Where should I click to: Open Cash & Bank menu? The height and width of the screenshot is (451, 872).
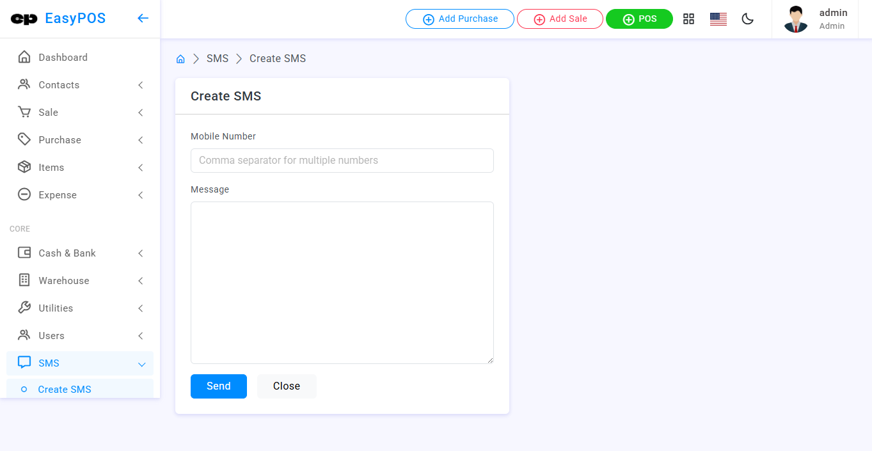click(67, 253)
